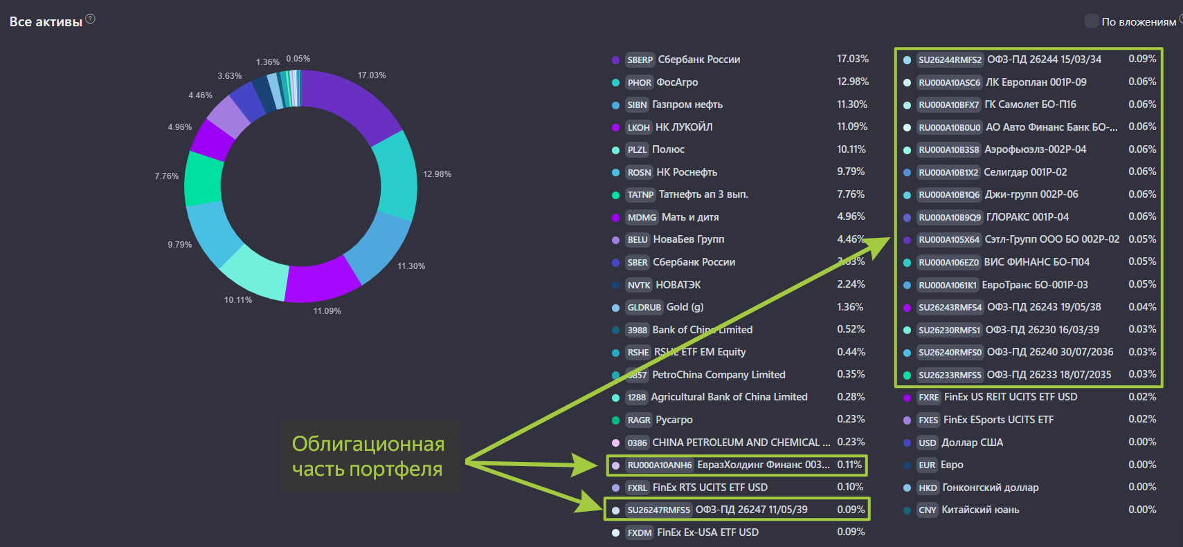Open the GLDRUB Gold (g) row
This screenshot has height=547, width=1183.
point(740,308)
